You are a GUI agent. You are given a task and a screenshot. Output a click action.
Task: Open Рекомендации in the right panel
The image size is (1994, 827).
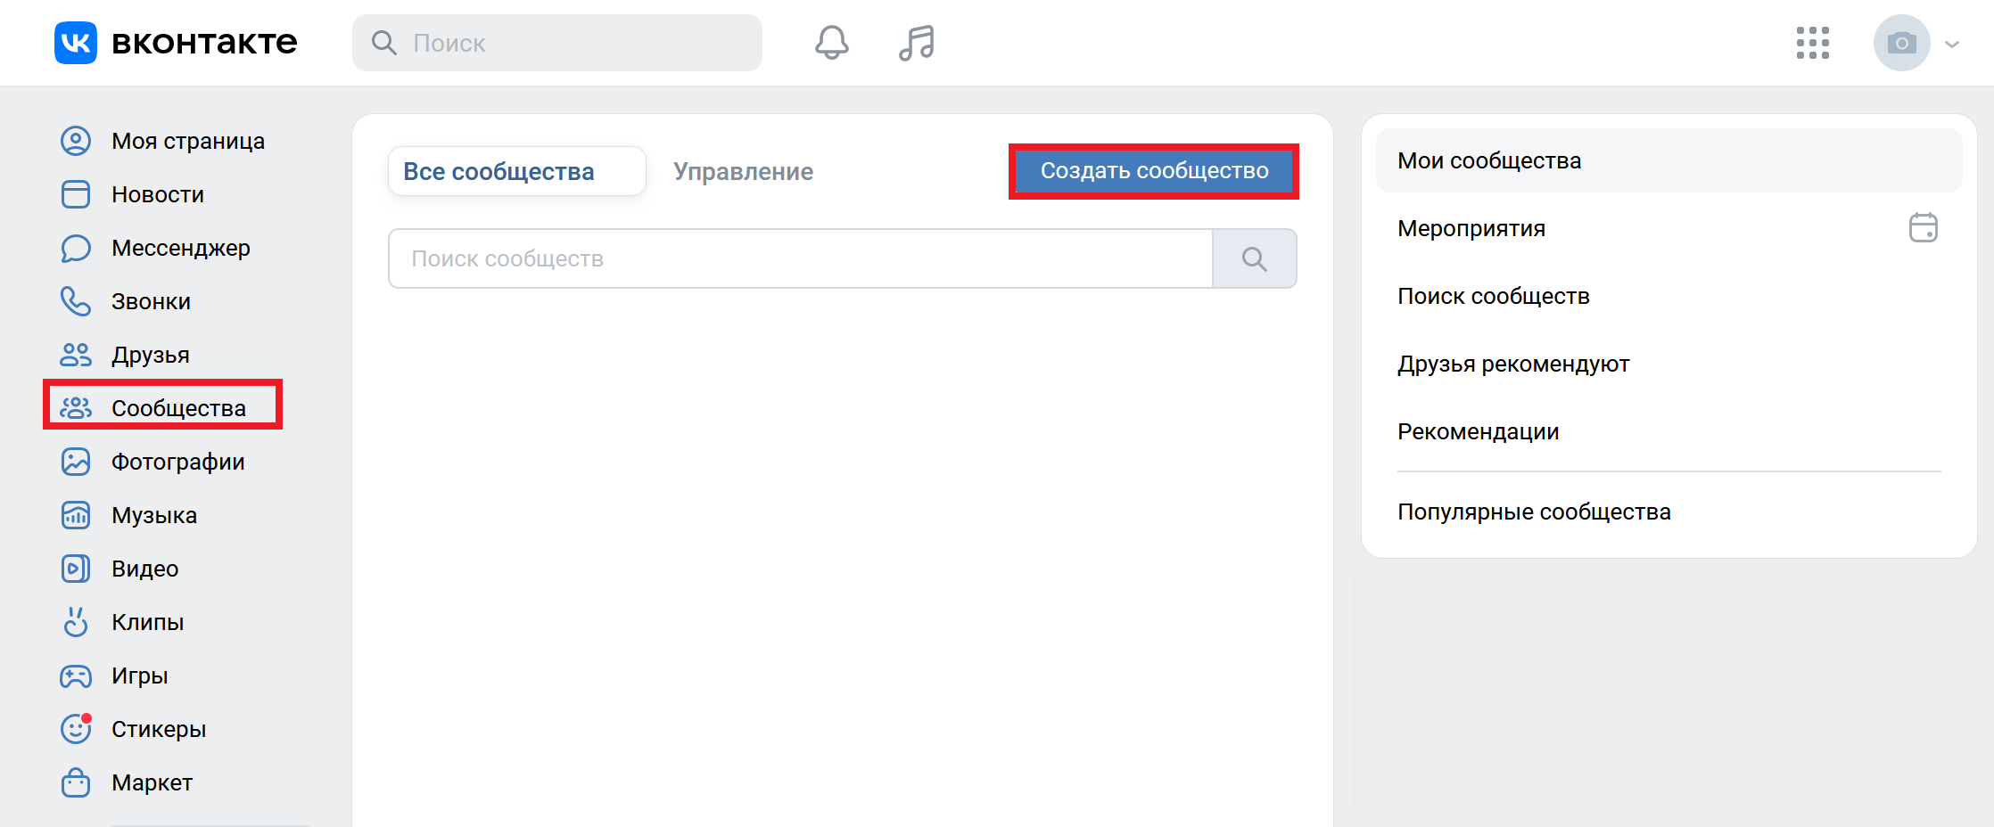(x=1478, y=431)
